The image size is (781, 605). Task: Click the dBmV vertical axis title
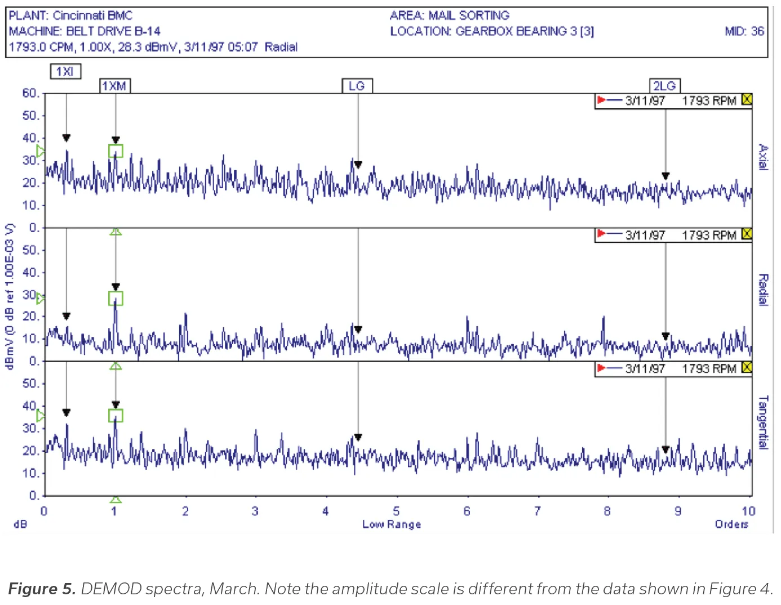(x=9, y=297)
